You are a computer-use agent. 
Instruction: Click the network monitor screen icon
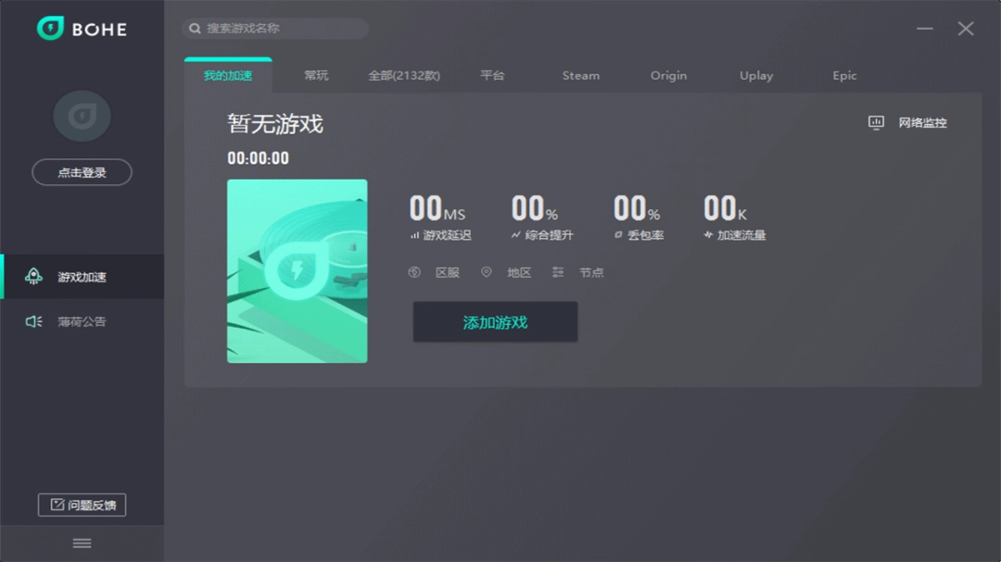pyautogui.click(x=876, y=122)
